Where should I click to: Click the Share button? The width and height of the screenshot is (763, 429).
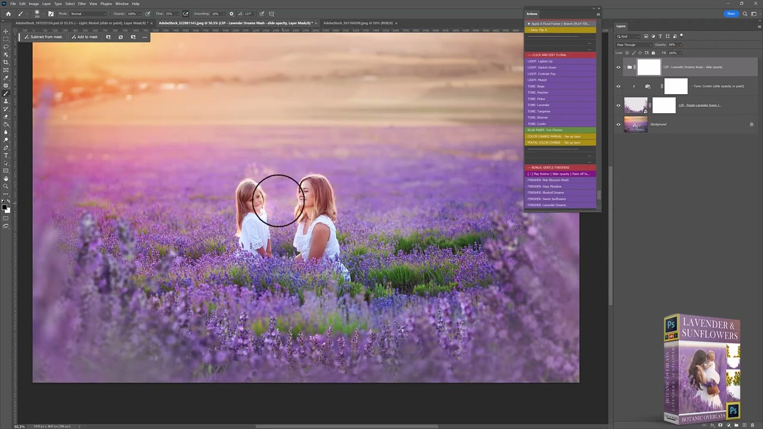pyautogui.click(x=731, y=14)
